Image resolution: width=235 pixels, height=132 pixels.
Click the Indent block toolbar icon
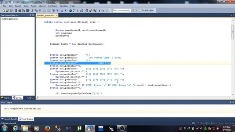[x=53, y=11]
